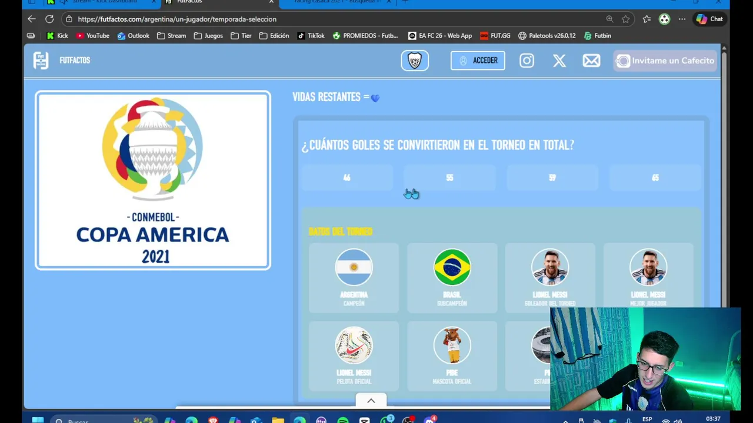Add this page to favorites with the star
This screenshot has width=753, height=423.
[625, 19]
